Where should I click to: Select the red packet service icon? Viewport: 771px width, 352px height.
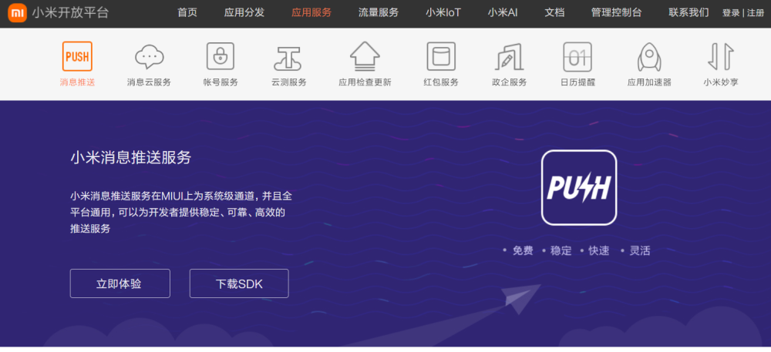(x=441, y=56)
